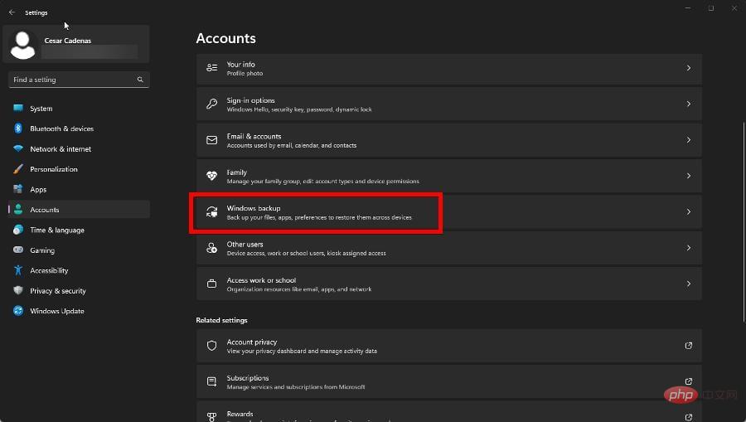Viewport: 746px width, 422px height.
Task: Click the Windows Update icon in sidebar
Action: [18, 311]
